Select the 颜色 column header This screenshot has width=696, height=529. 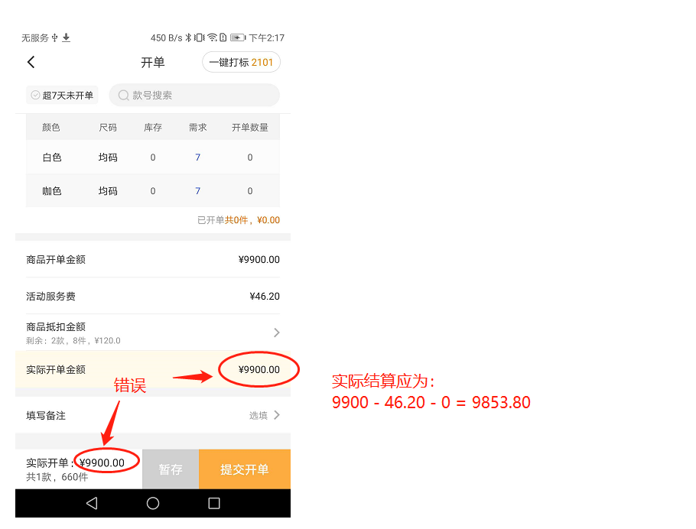51,128
